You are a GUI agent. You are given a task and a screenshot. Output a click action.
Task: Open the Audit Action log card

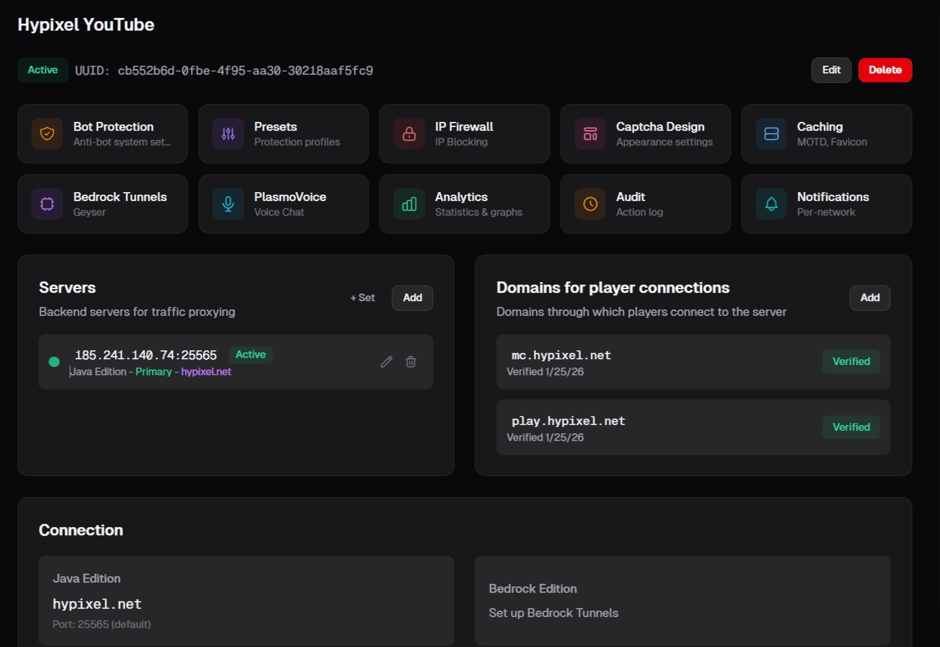645,204
